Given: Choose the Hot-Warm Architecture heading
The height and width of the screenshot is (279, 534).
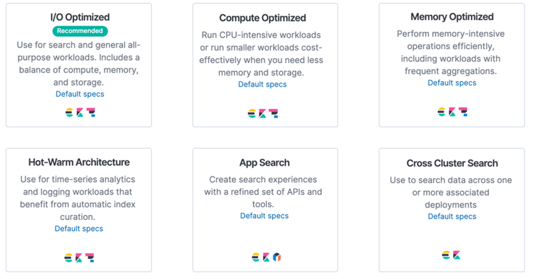Looking at the screenshot, I should pyautogui.click(x=79, y=162).
